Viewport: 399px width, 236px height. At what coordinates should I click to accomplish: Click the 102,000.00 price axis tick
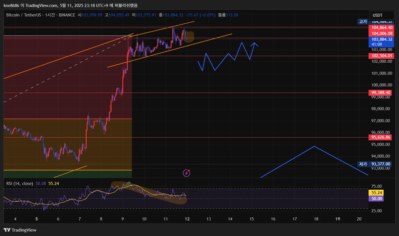[382, 61]
